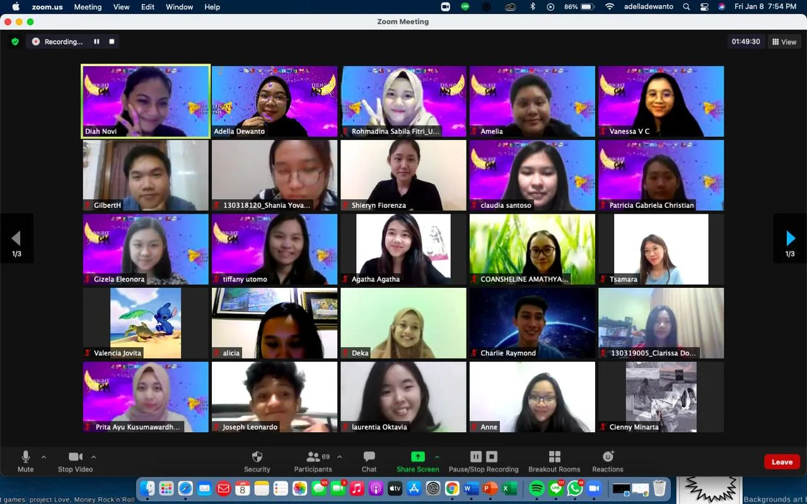Open Zoom from the Dock
807x504 pixels.
594,488
